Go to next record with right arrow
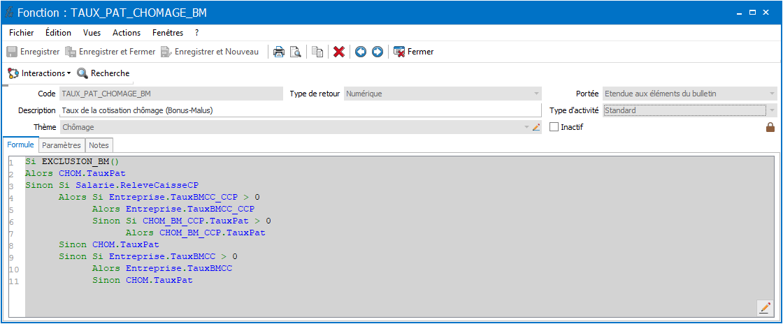The height and width of the screenshot is (324, 783). pyautogui.click(x=378, y=52)
